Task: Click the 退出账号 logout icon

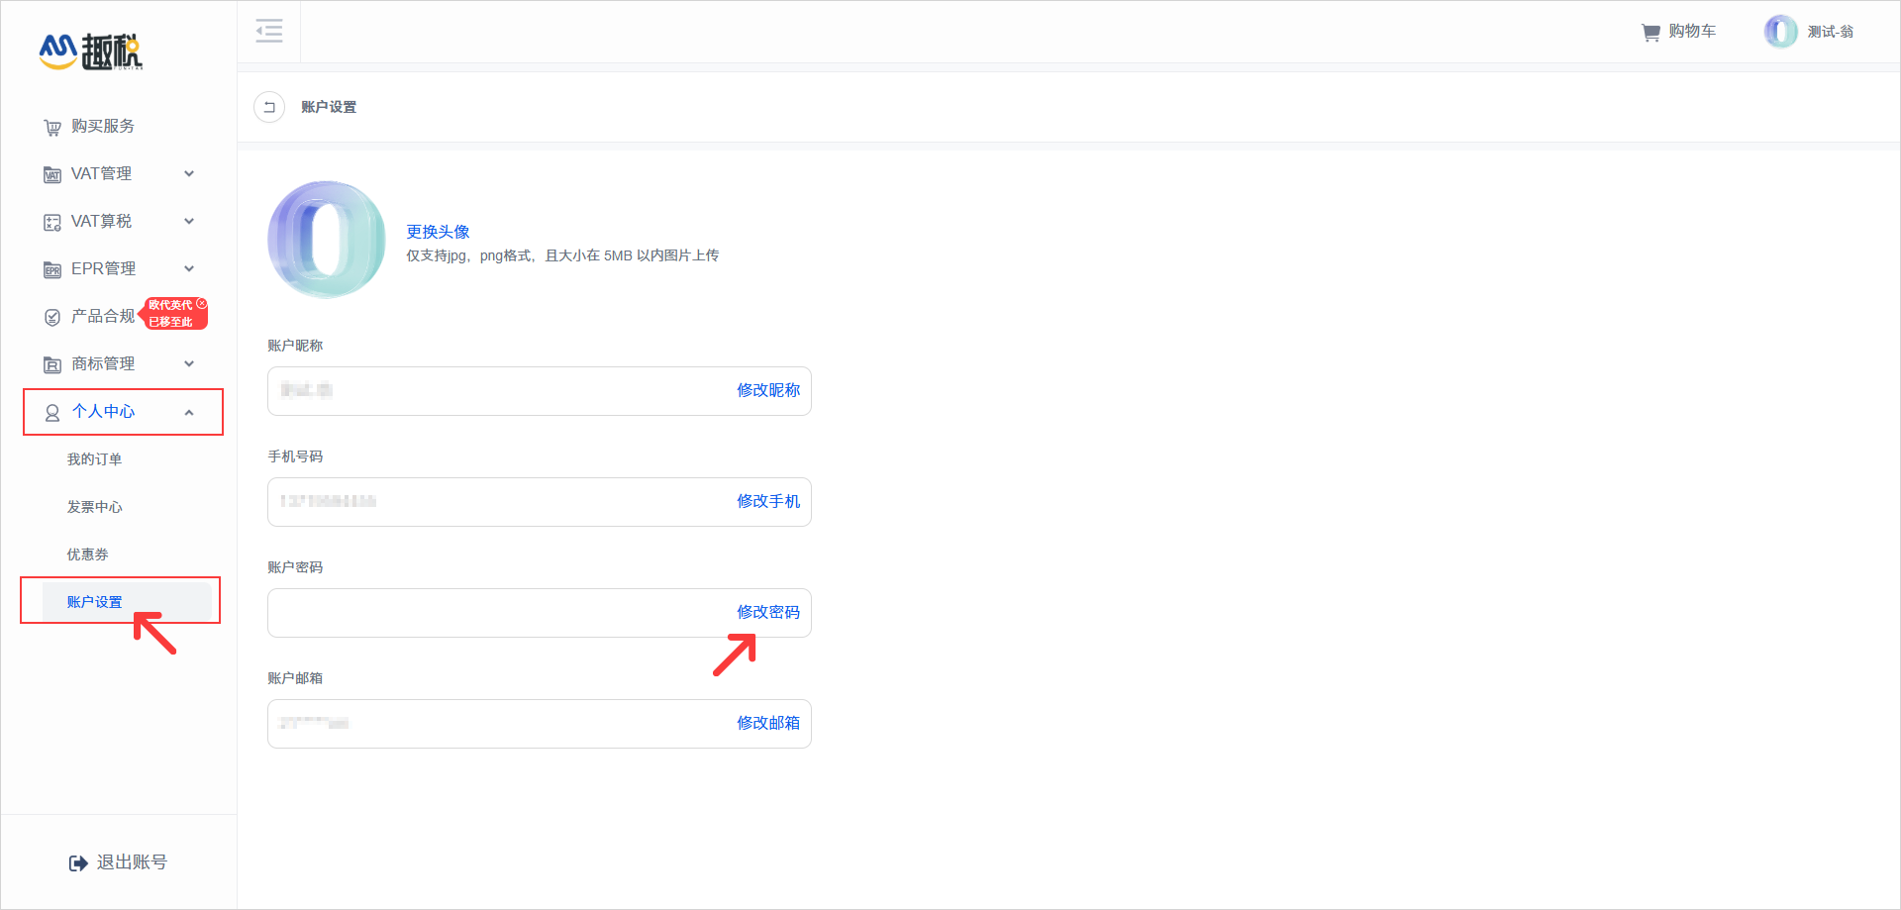Action: tap(78, 861)
